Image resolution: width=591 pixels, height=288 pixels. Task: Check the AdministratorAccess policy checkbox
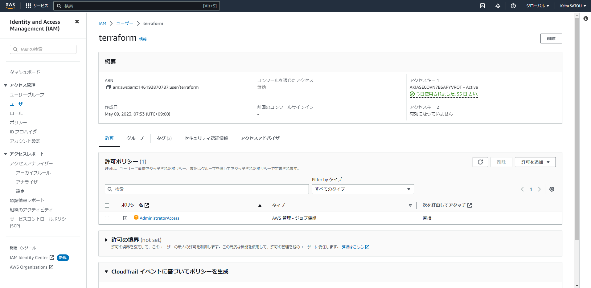[107, 218]
